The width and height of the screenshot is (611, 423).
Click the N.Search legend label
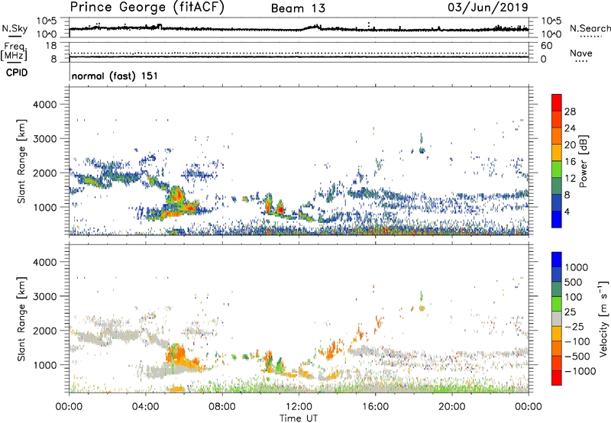click(x=590, y=28)
